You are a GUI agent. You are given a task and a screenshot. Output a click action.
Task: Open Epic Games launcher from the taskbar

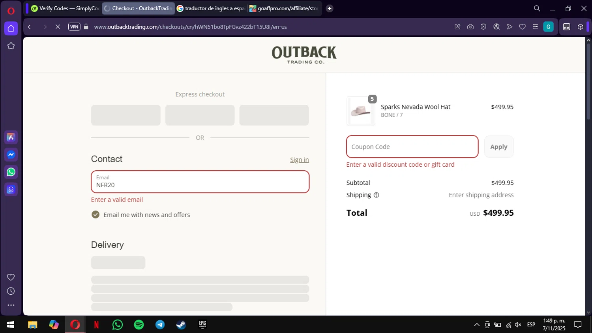(x=202, y=325)
